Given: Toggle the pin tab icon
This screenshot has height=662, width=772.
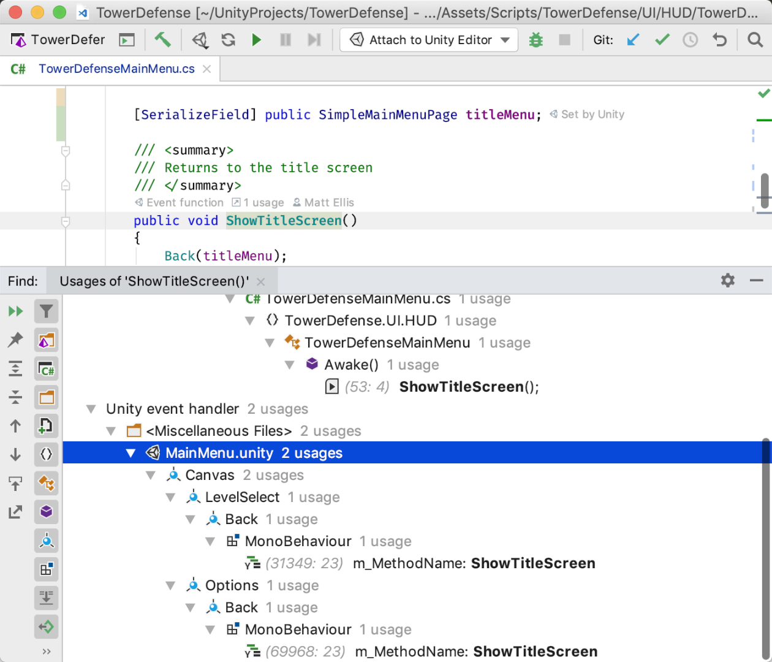Looking at the screenshot, I should 15,340.
